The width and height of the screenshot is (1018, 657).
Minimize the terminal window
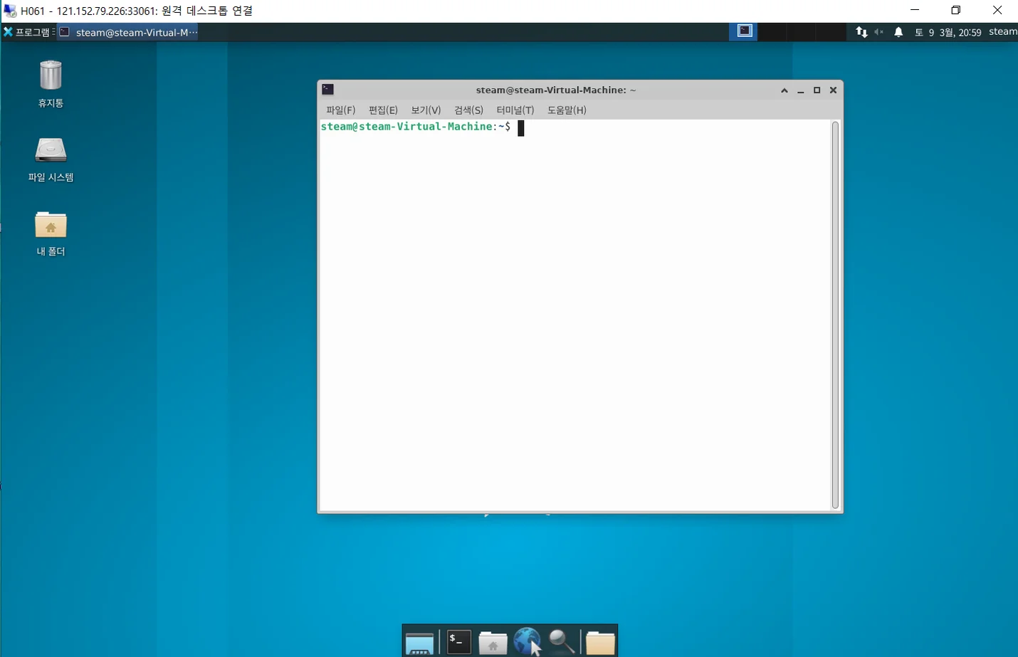point(801,90)
